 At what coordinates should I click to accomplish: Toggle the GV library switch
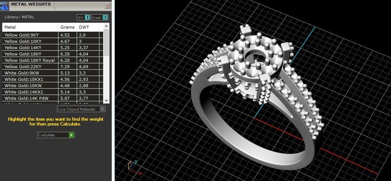tap(87, 18)
